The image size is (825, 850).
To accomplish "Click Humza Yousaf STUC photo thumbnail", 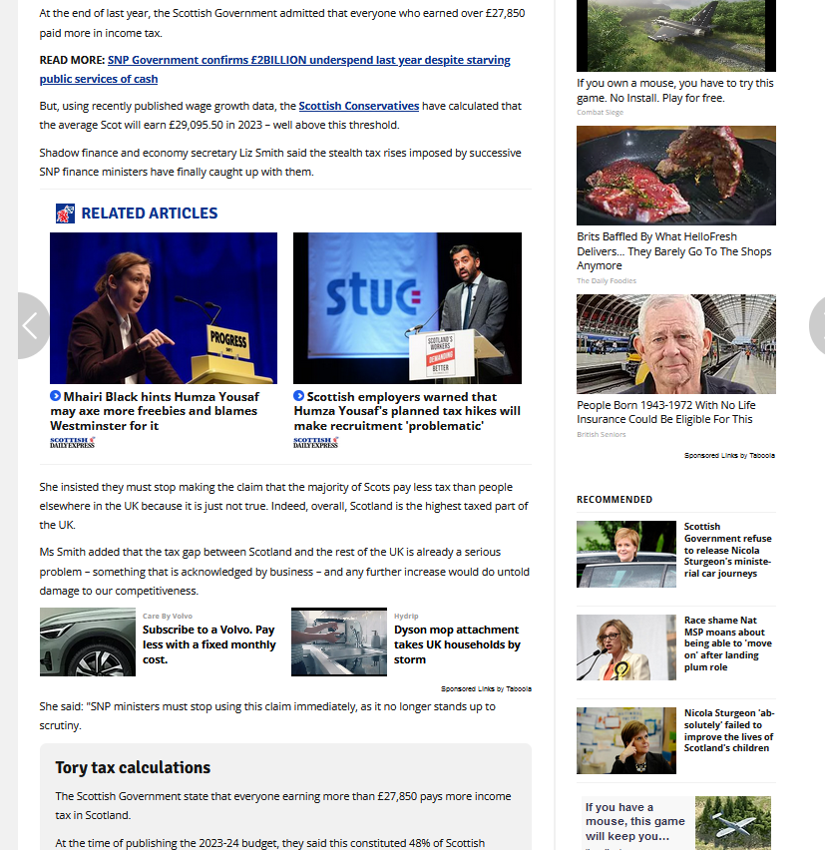I will tap(408, 308).
